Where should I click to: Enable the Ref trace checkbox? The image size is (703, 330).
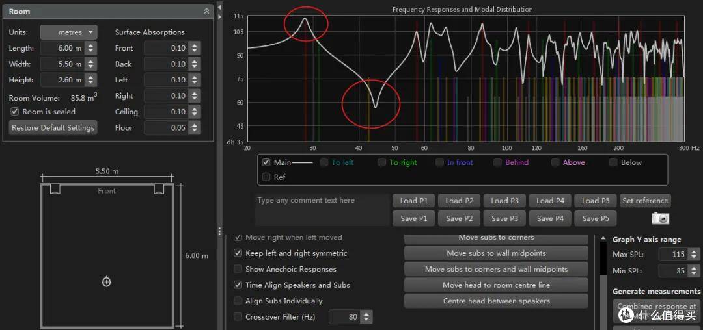(266, 177)
